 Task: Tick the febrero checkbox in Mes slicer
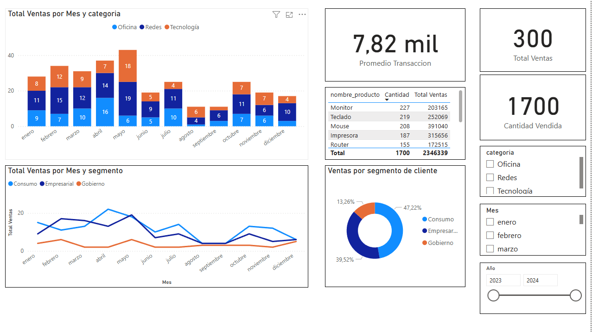coord(490,235)
